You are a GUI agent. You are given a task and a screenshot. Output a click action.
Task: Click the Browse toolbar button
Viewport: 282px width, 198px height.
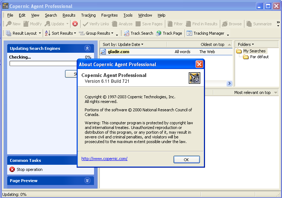232,24
